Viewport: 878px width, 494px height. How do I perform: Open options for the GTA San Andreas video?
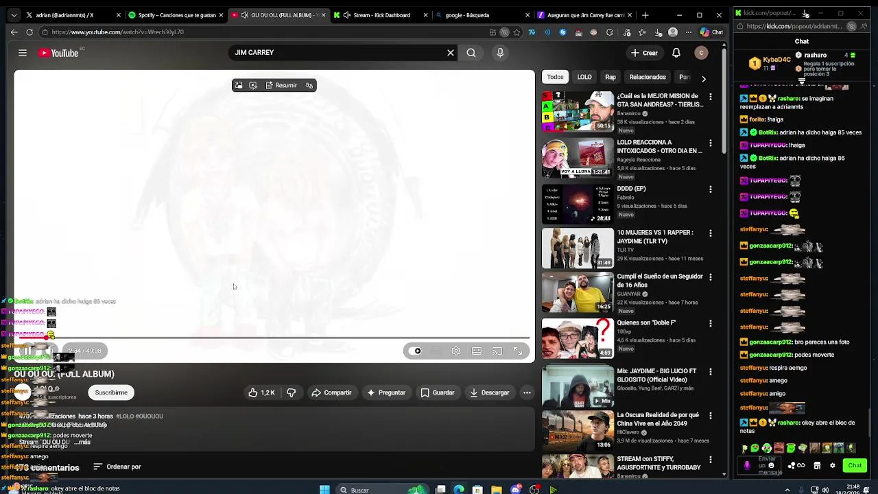[x=711, y=97]
